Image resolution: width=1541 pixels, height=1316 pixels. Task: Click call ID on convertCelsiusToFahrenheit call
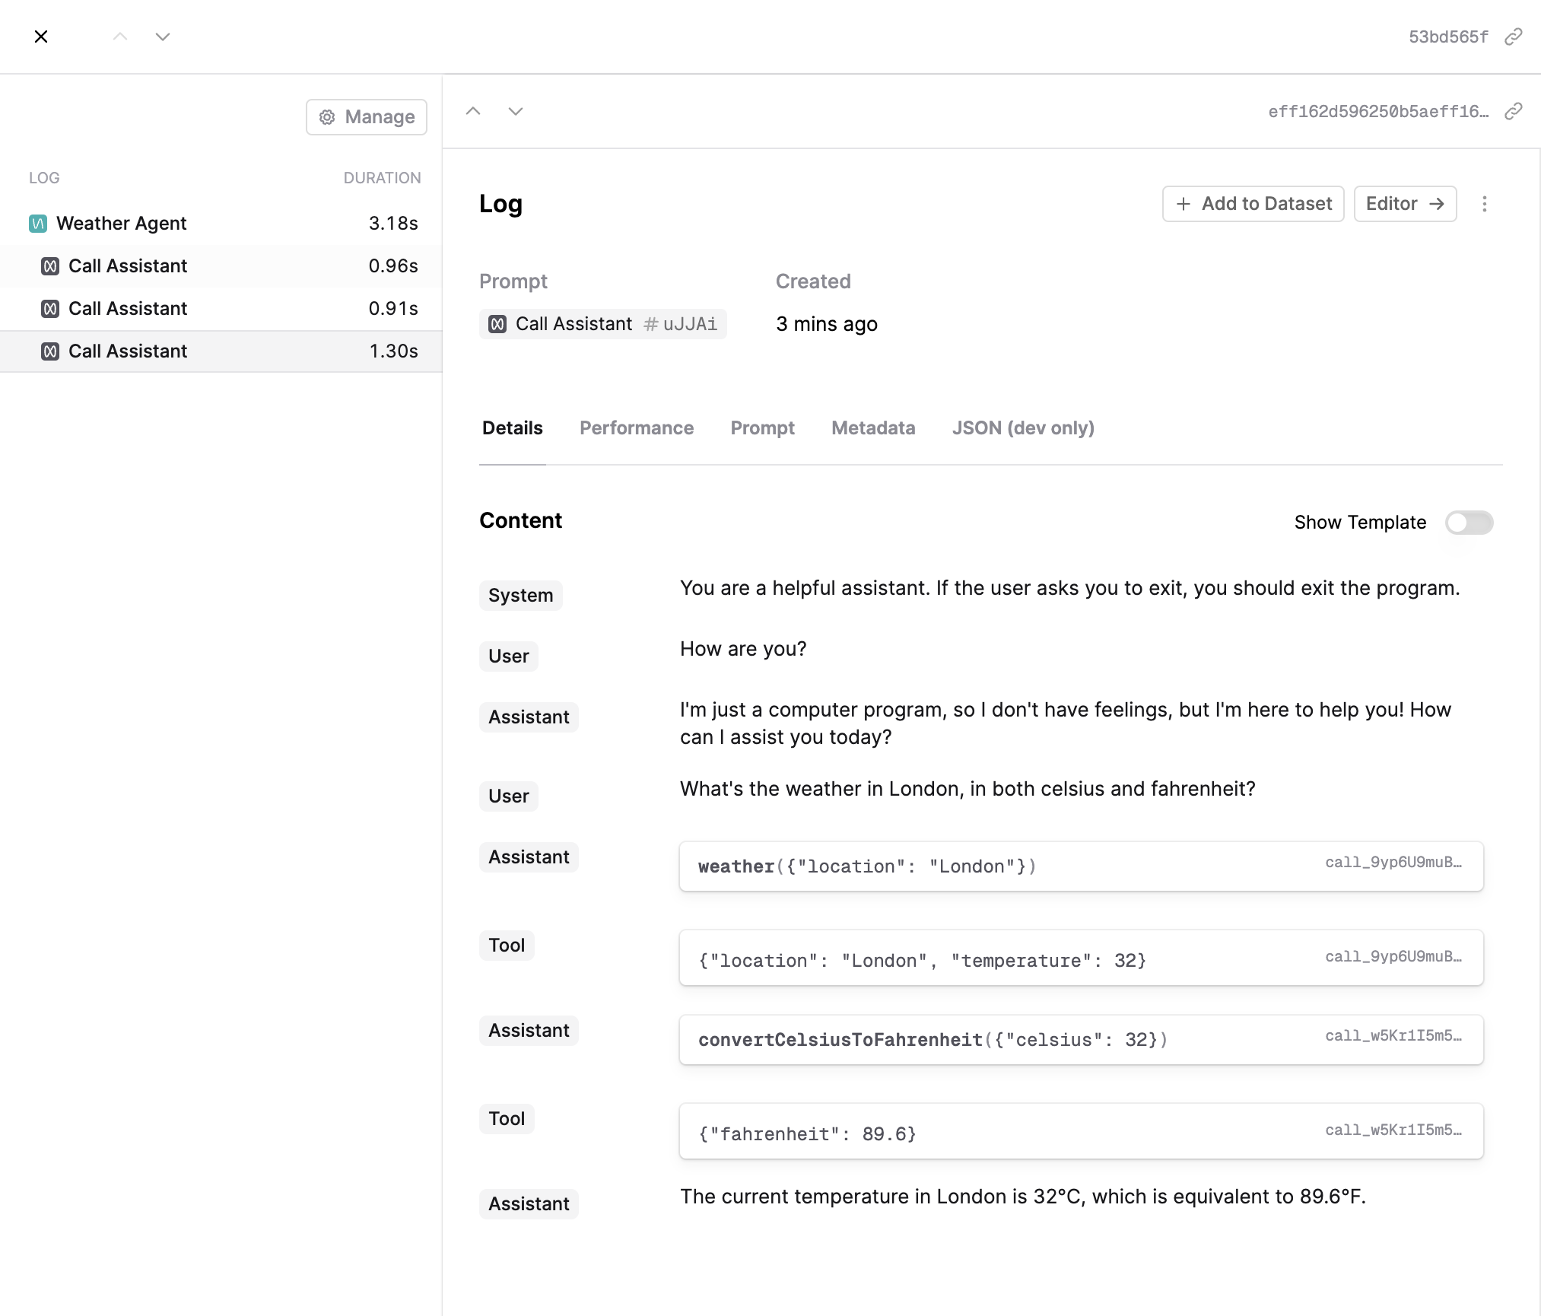[x=1393, y=1036]
